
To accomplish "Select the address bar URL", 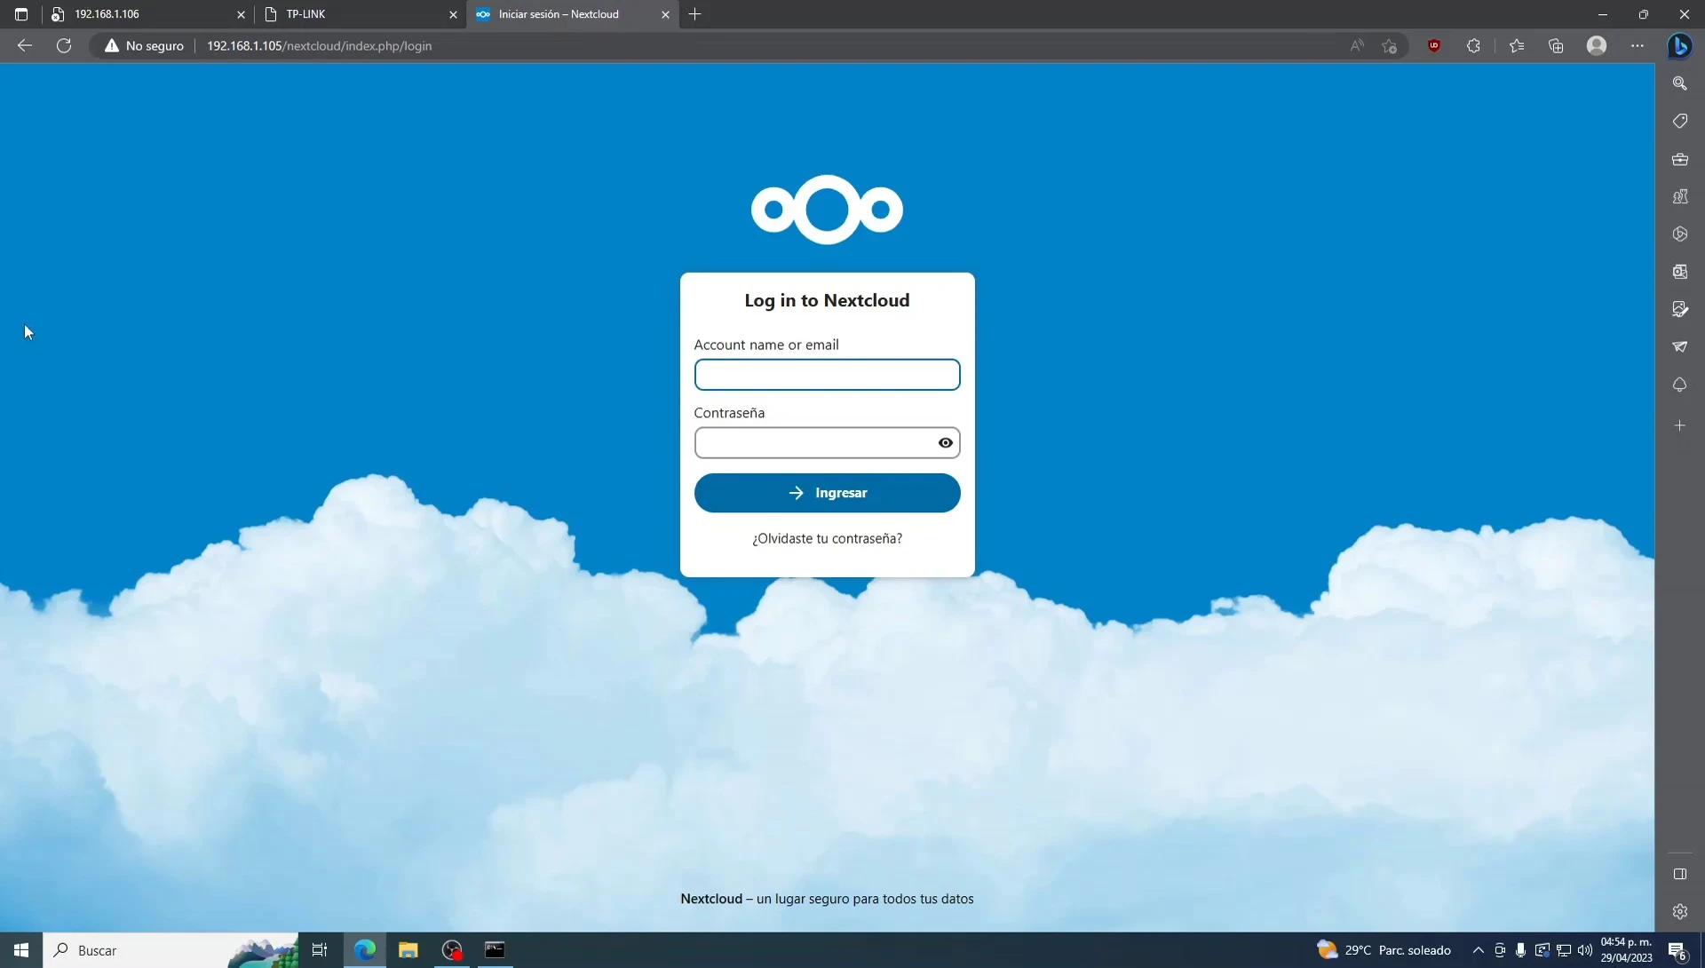I will pyautogui.click(x=319, y=45).
